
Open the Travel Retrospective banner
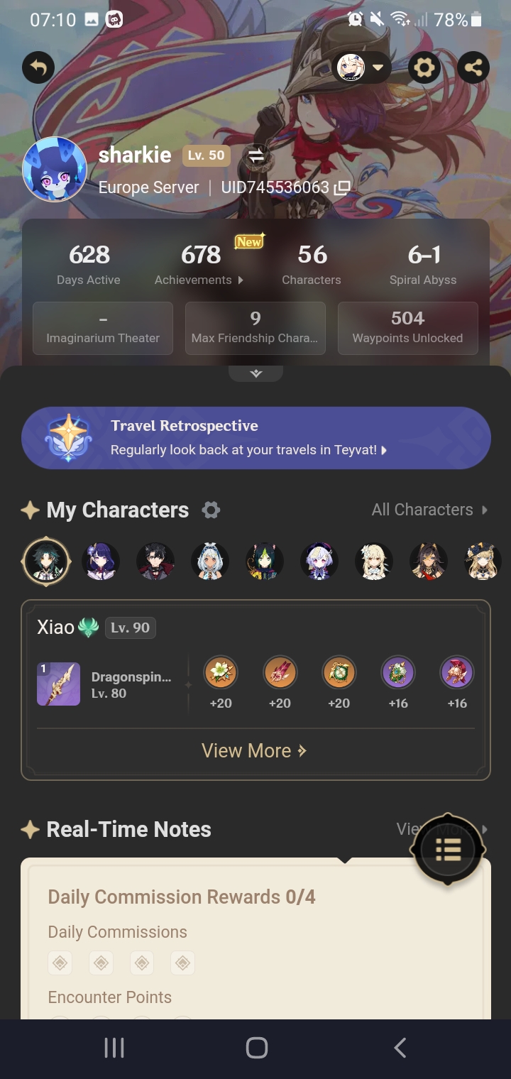(255, 437)
